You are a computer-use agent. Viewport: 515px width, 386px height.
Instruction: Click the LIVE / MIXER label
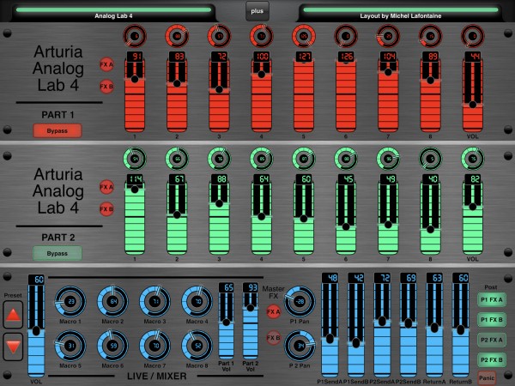(157, 377)
